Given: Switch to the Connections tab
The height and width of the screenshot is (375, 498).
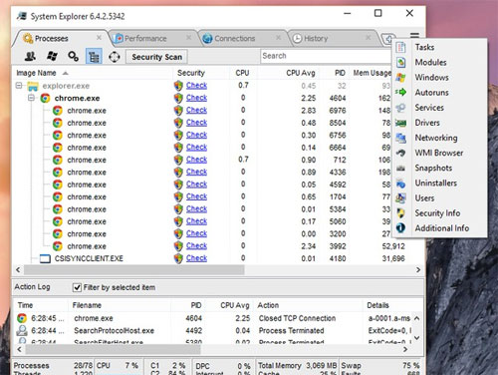Looking at the screenshot, I should 235,39.
